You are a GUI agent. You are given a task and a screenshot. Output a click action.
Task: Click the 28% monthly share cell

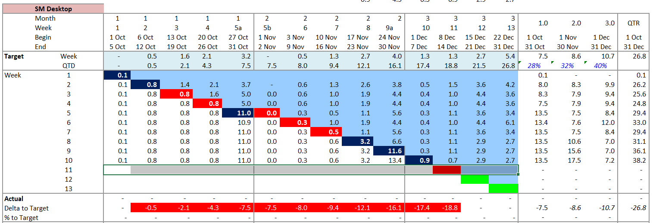click(x=534, y=66)
